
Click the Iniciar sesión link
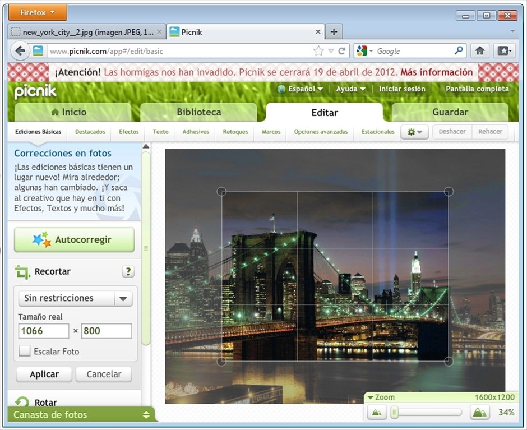[402, 89]
